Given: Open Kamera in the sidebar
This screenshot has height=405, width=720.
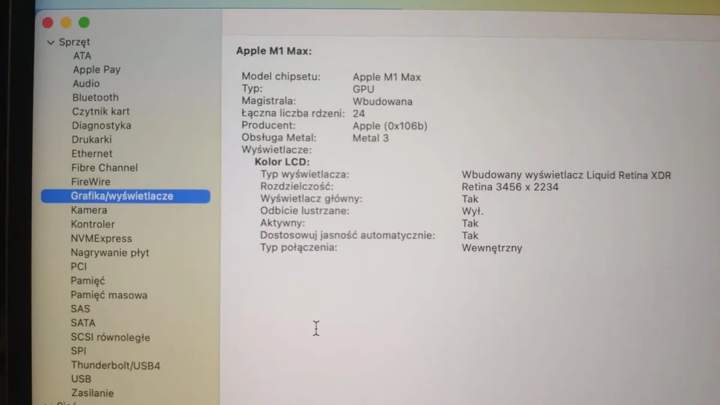Looking at the screenshot, I should (89, 211).
